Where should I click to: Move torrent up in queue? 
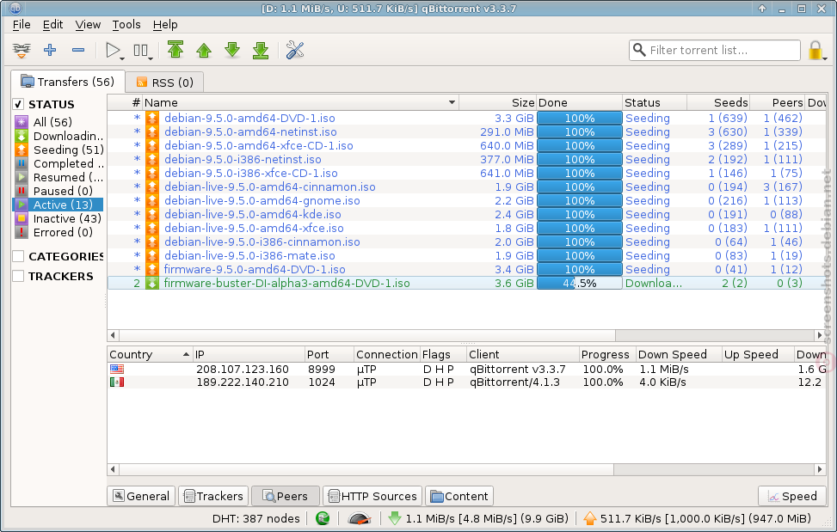tap(203, 50)
